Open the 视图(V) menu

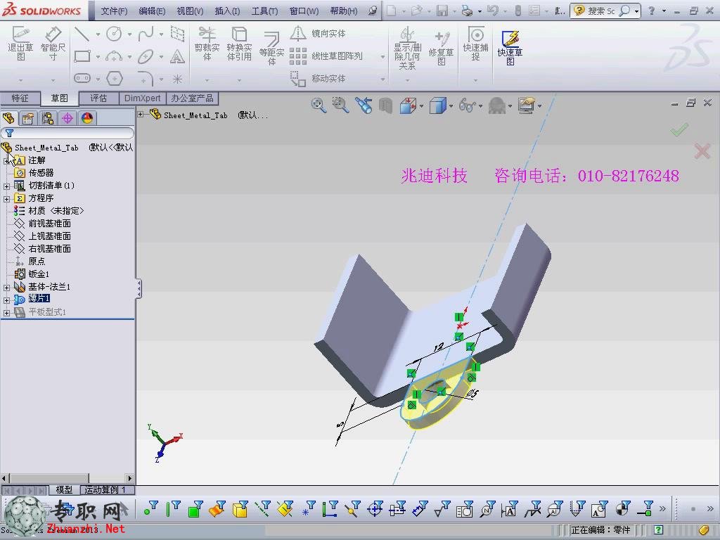(190, 11)
